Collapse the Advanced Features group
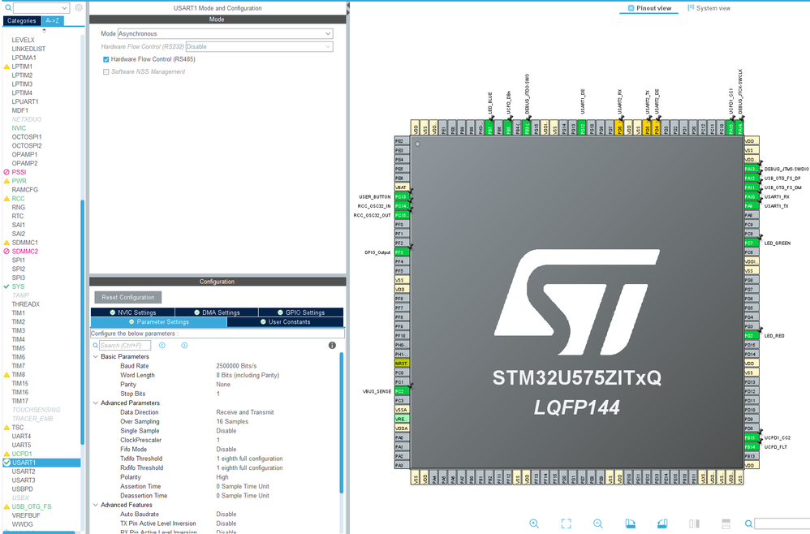The width and height of the screenshot is (810, 534). [x=96, y=505]
